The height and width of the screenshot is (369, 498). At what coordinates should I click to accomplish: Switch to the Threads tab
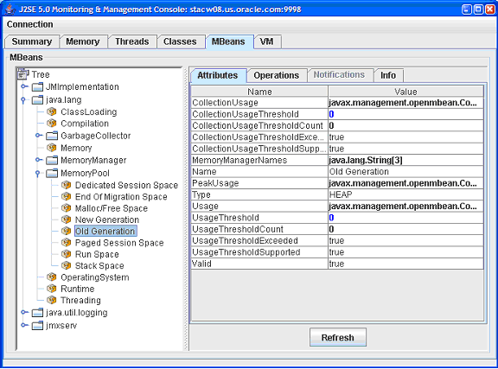131,41
